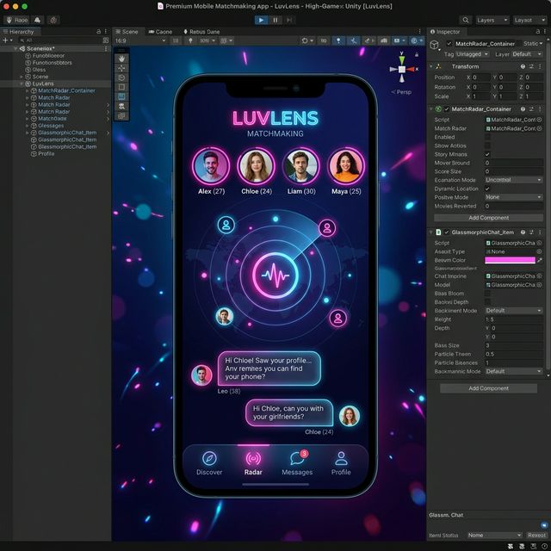551x551 pixels.
Task: Uncheck the Dyramic Location checkbox
Action: [487, 189]
